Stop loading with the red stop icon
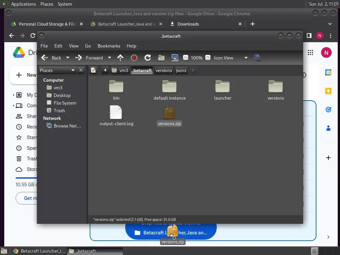The height and width of the screenshot is (255, 340). tap(134, 58)
